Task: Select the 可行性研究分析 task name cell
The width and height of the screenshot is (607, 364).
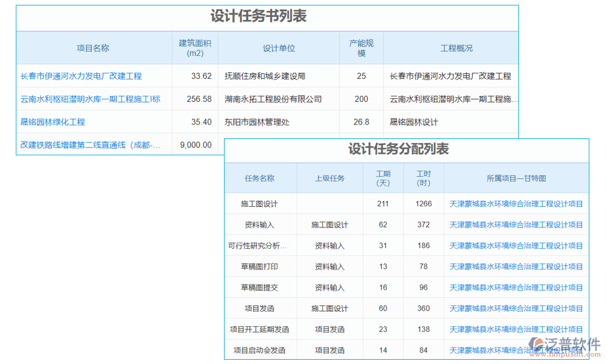Action: [257, 246]
